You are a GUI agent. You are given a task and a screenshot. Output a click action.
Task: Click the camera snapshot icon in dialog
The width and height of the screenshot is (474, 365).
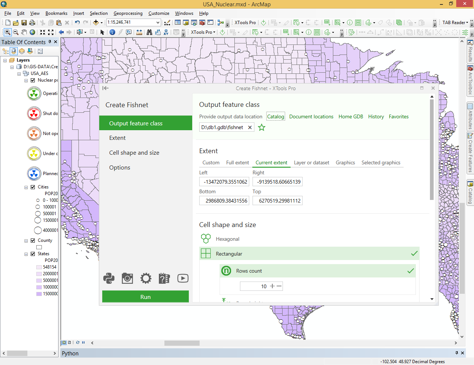pos(127,278)
